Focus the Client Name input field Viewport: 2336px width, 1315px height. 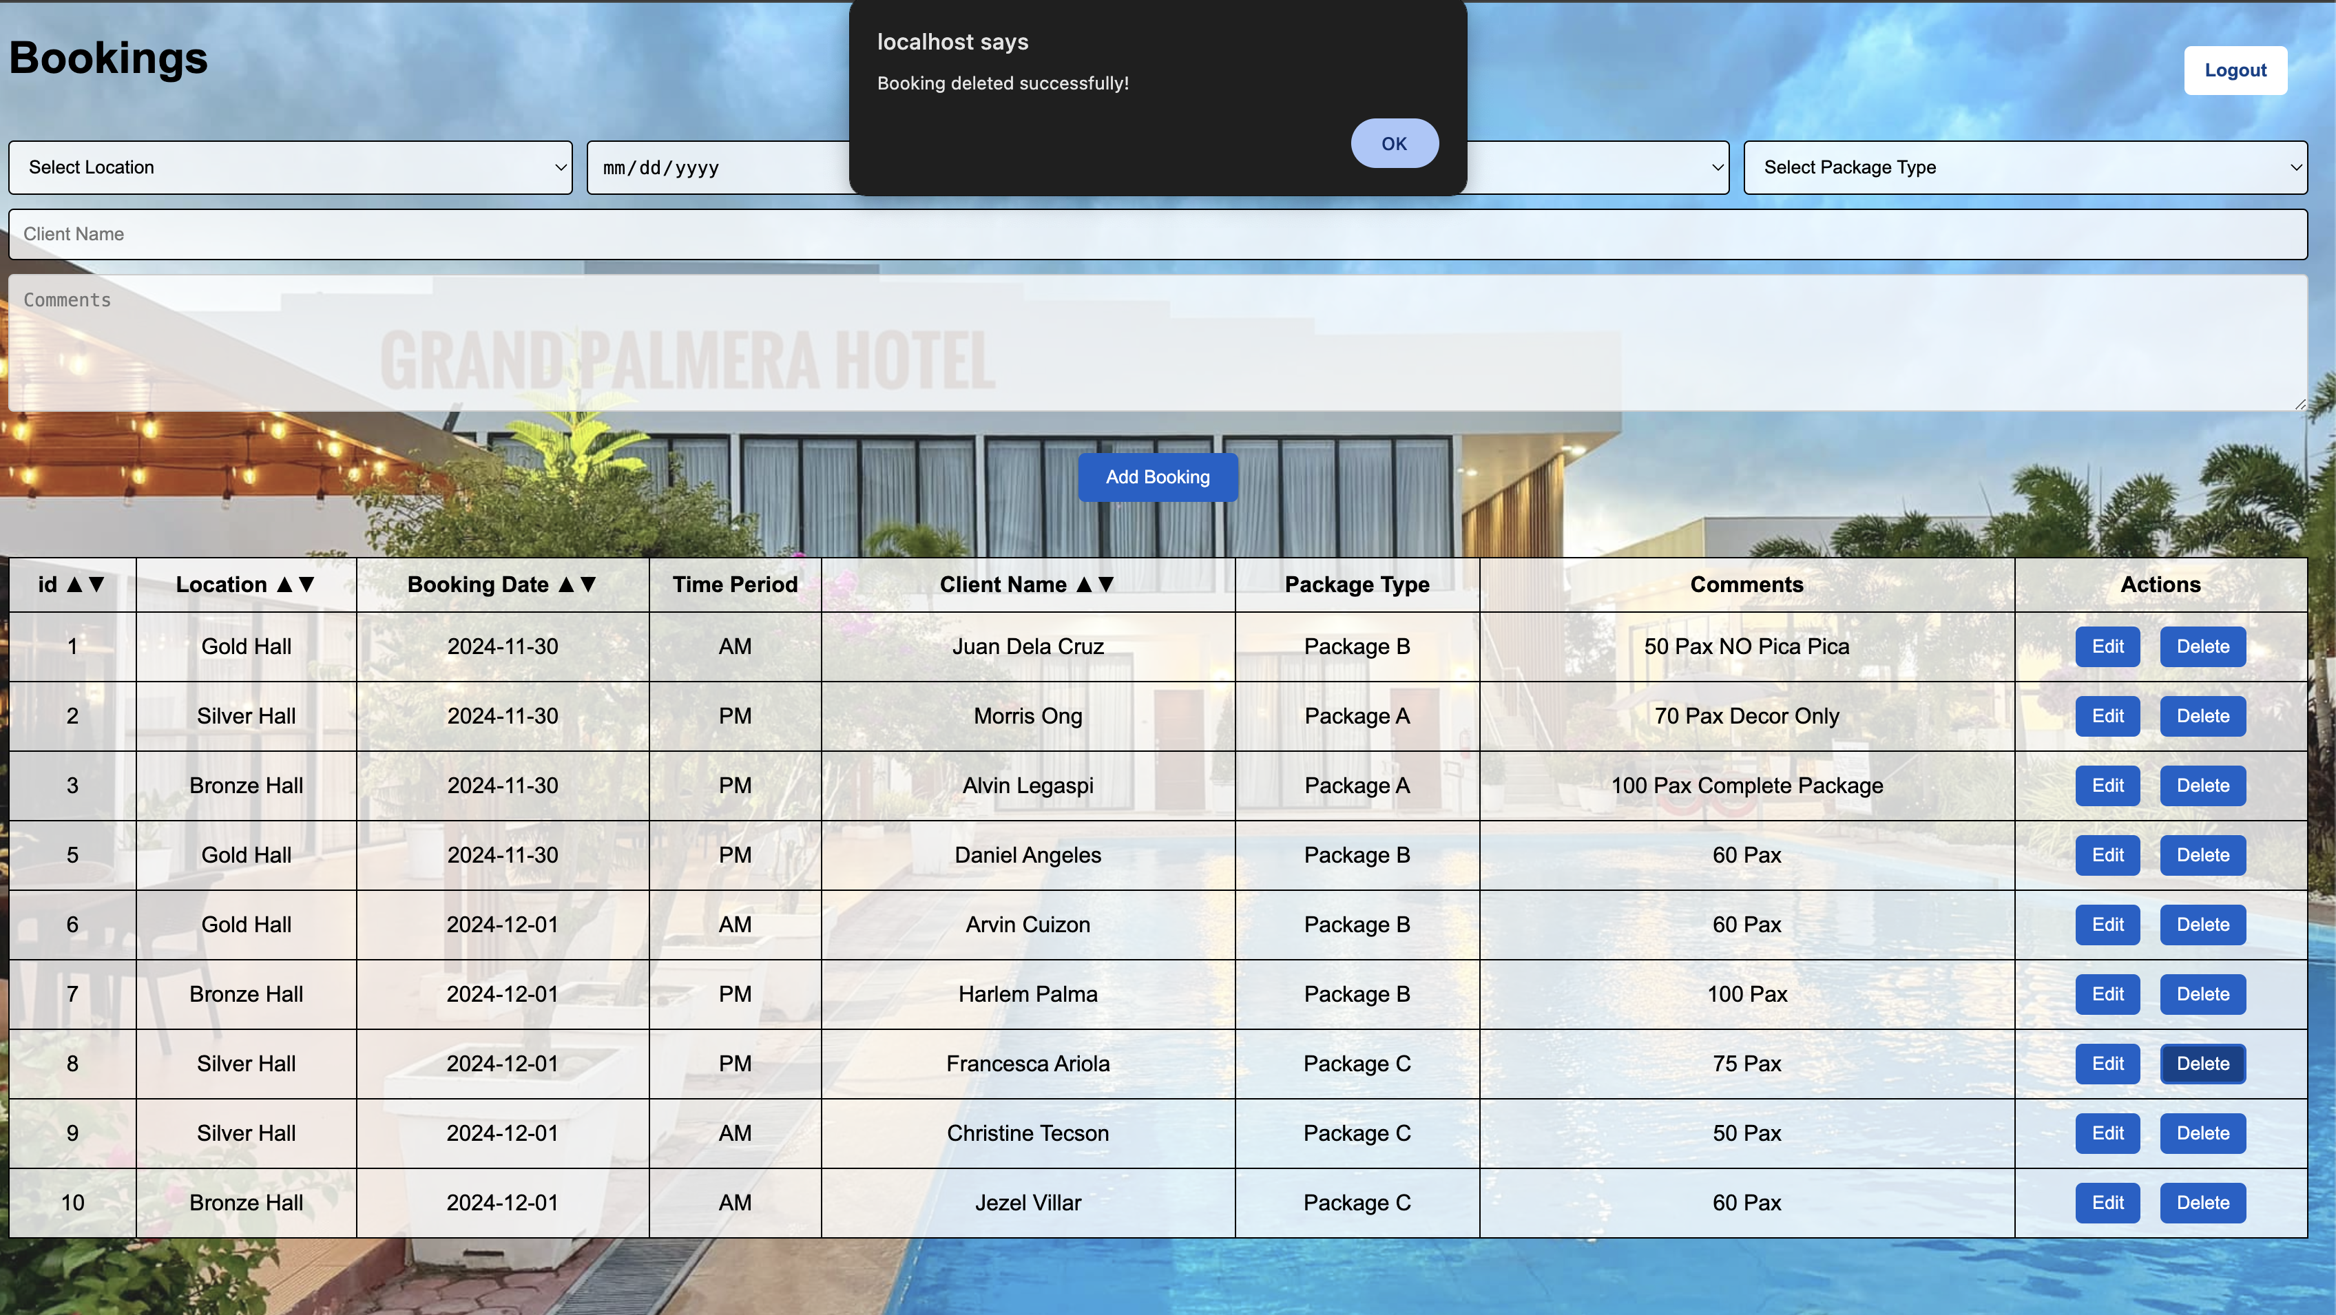point(1157,234)
